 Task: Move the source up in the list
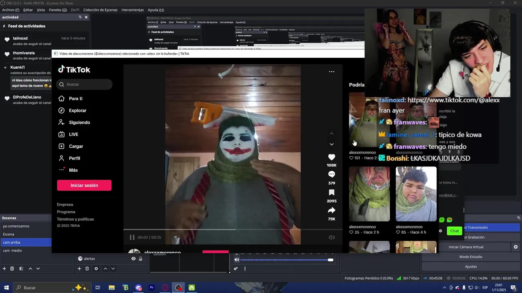[x=105, y=269]
